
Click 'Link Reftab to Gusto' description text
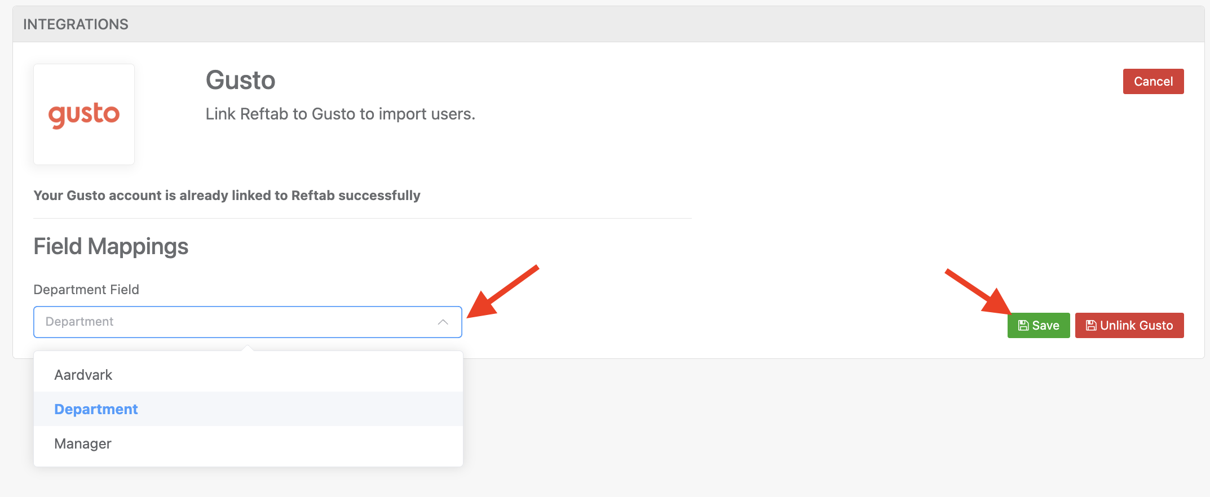[341, 114]
